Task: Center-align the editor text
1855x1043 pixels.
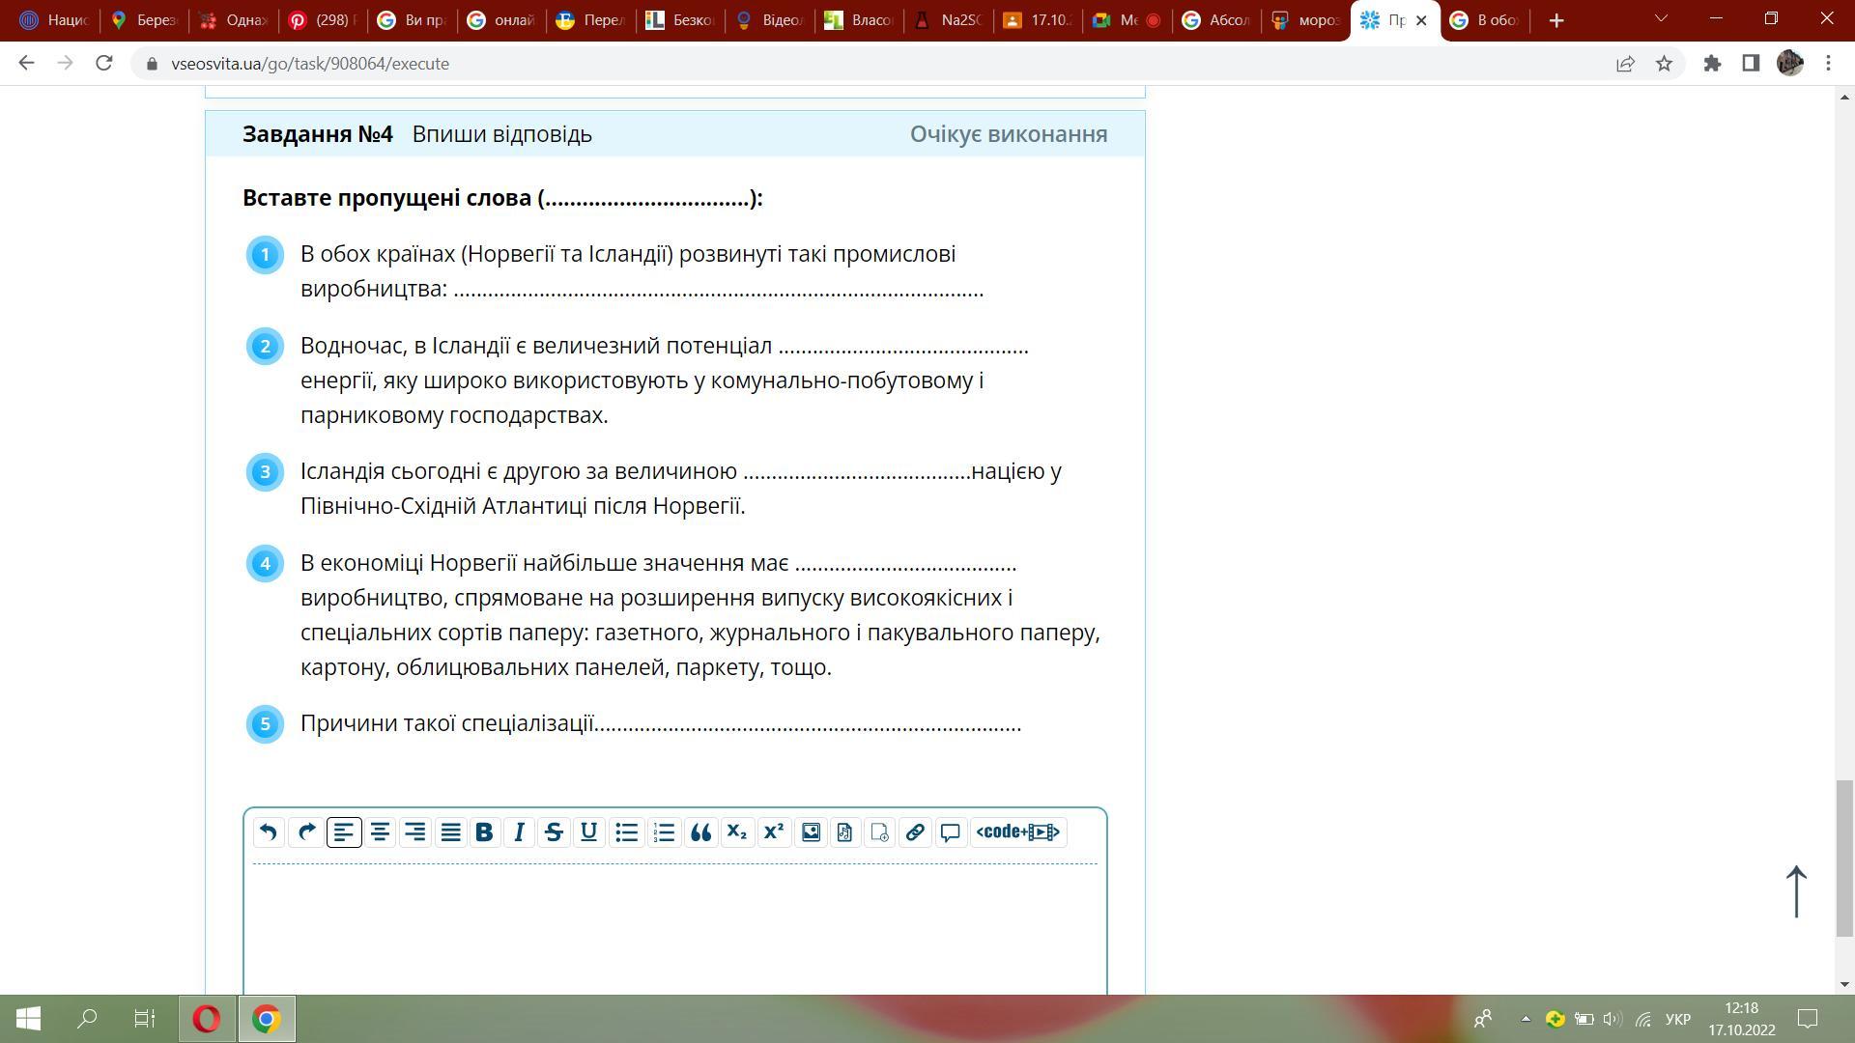Action: point(380,832)
